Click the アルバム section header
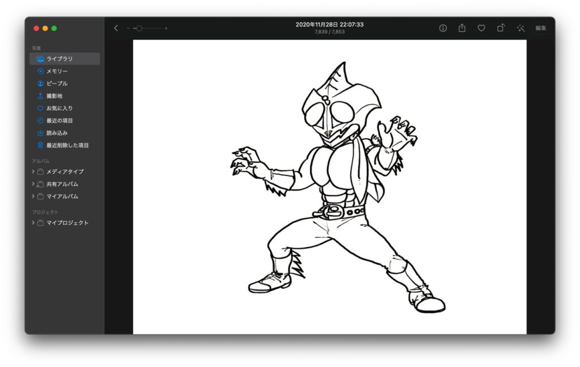 pos(41,161)
